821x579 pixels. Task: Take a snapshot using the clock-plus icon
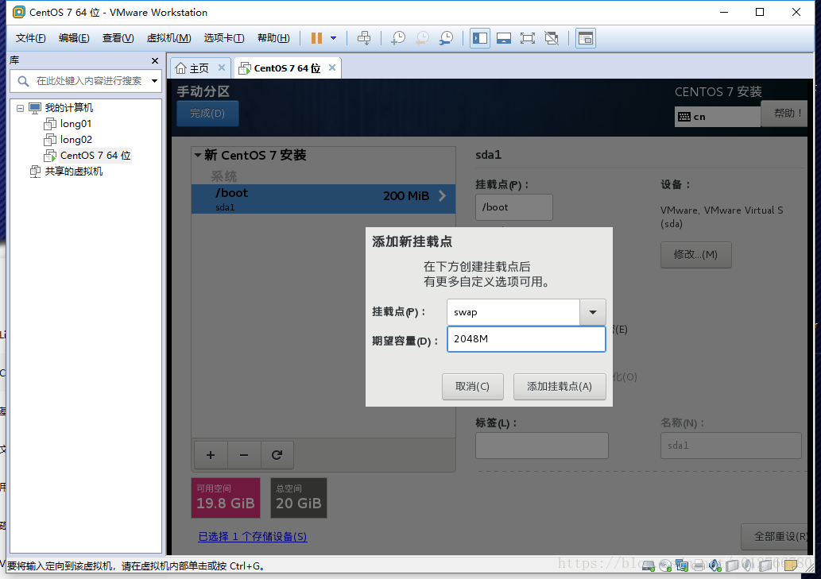(398, 37)
